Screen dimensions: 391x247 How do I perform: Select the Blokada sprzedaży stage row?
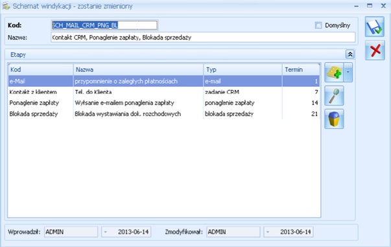[164, 114]
